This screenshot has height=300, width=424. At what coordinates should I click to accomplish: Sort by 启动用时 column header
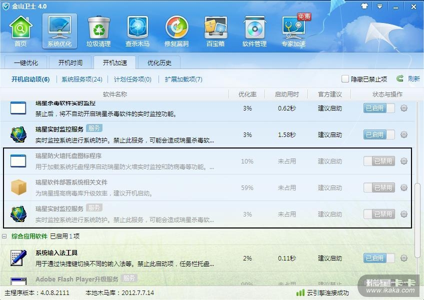(x=286, y=94)
